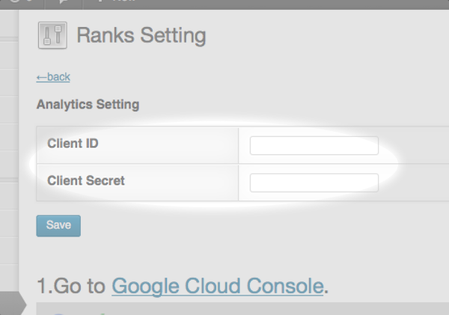The image size is (449, 315).
Task: Click the Ranks Setting page heading
Action: coord(141,35)
